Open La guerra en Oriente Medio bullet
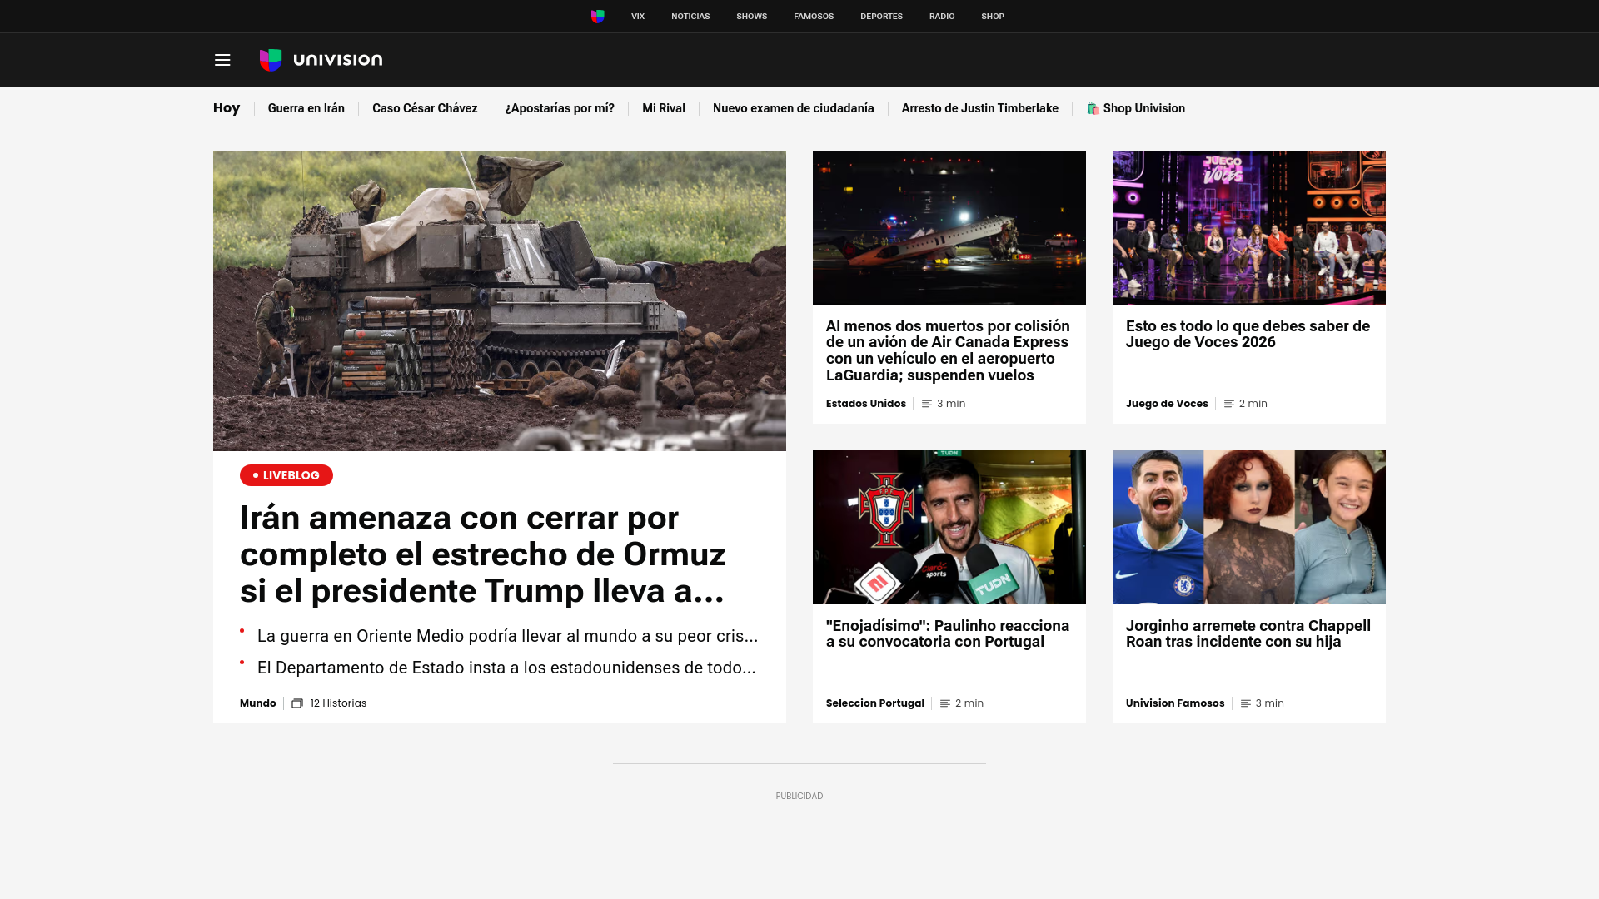 coord(507,636)
